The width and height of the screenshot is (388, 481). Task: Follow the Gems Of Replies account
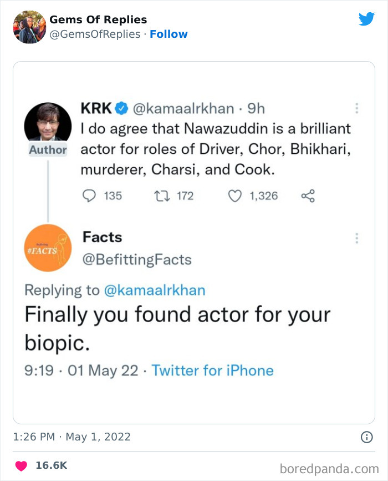point(169,34)
